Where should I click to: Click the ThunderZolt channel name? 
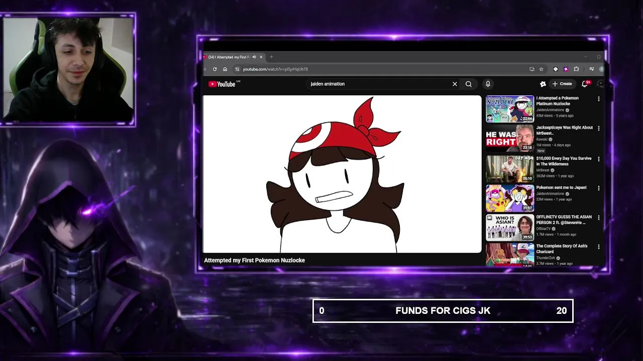pos(546,258)
